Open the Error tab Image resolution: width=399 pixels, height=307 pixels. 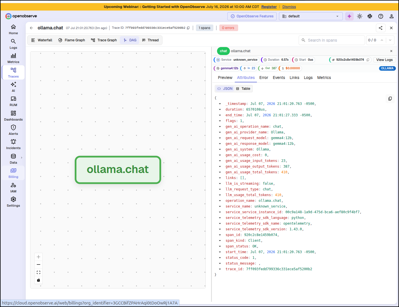(264, 78)
